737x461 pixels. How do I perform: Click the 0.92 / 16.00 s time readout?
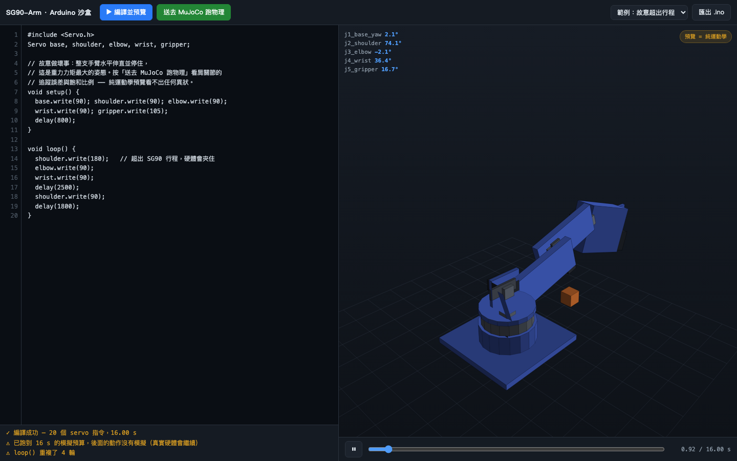click(x=706, y=449)
